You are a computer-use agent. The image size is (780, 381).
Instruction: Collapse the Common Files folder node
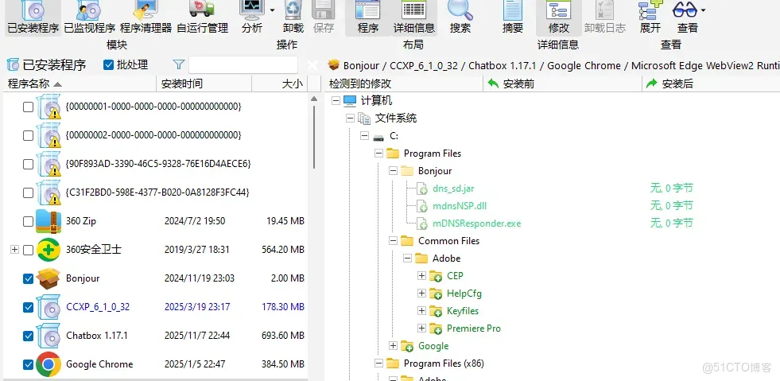pyautogui.click(x=393, y=241)
